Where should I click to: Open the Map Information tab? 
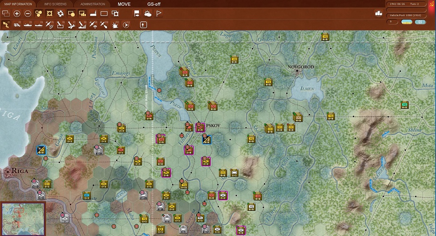(x=18, y=4)
